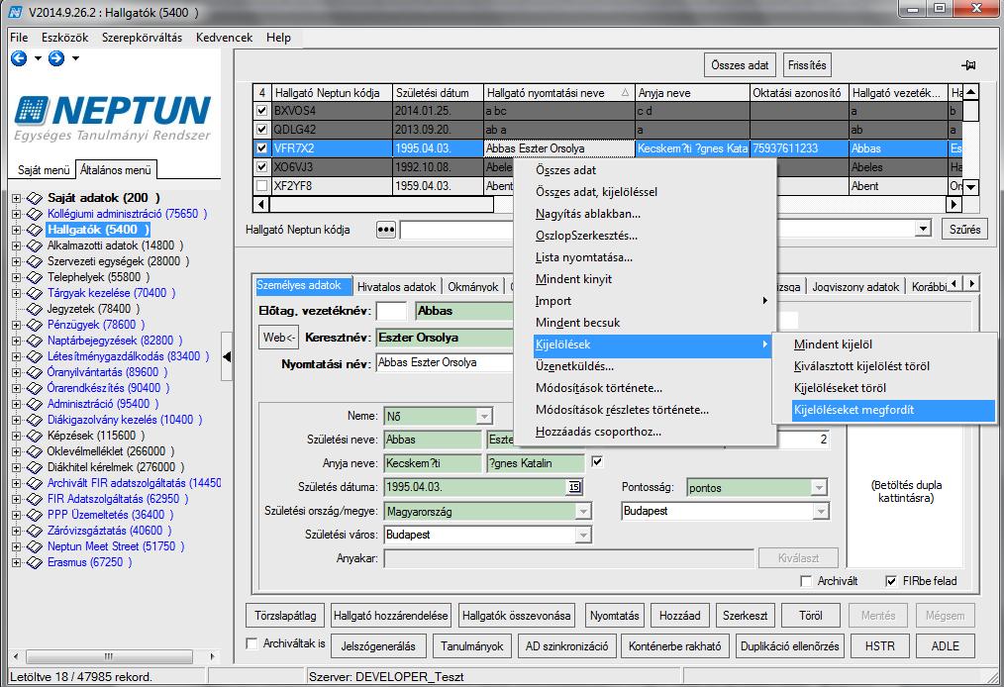Select Mindent kijelöl in the submenu
Viewport: 1004px width, 687px height.
[x=893, y=344]
